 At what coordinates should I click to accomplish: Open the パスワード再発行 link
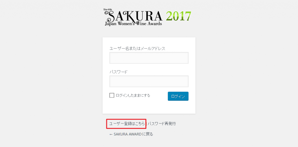[162, 124]
